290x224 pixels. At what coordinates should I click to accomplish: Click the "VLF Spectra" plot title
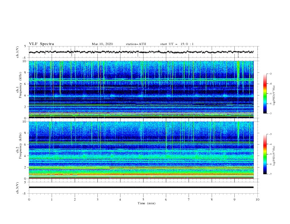[41, 44]
